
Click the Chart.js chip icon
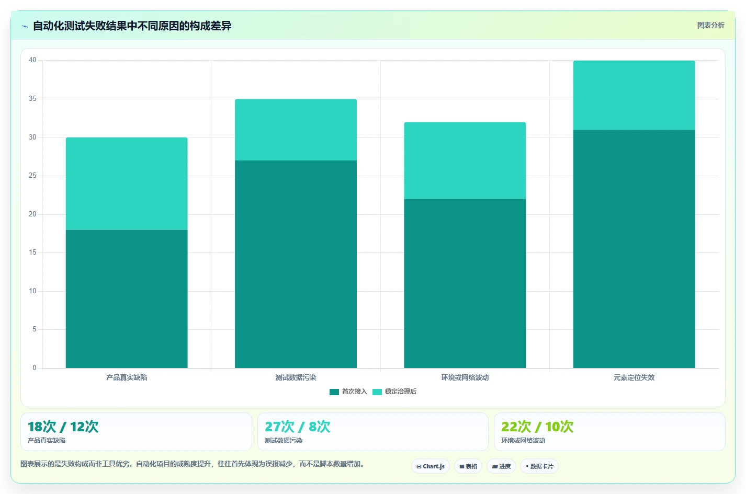coord(419,466)
